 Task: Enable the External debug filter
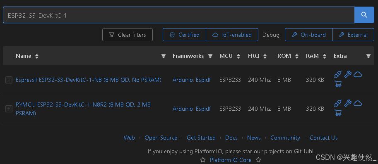tap(353, 35)
